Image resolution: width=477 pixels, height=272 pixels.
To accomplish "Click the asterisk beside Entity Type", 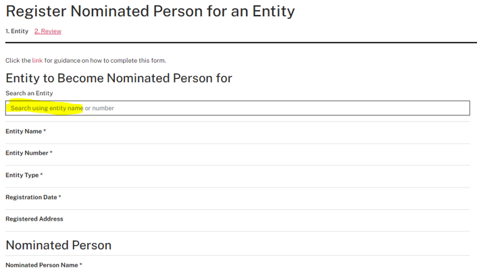I will pos(41,175).
